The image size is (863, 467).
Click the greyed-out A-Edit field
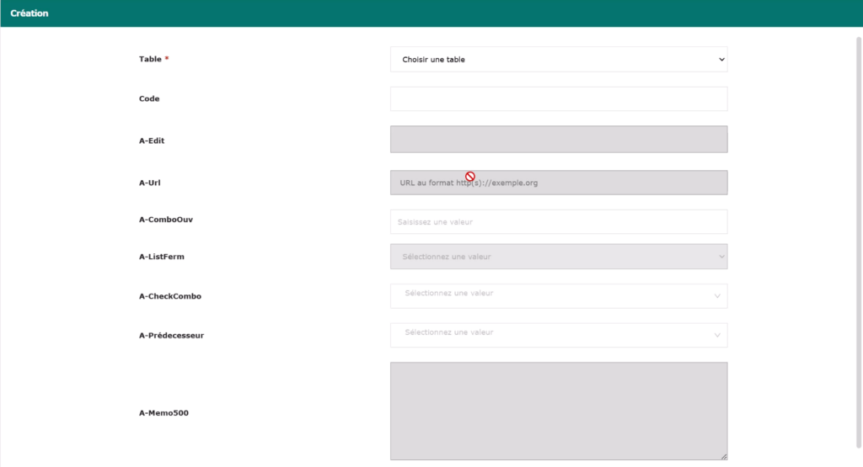(x=558, y=140)
